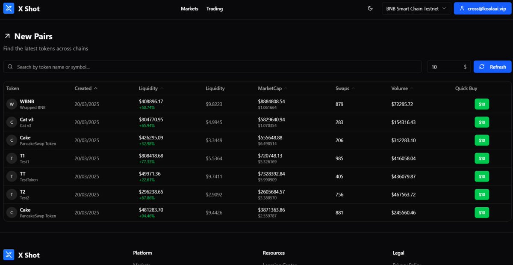The width and height of the screenshot is (513, 265).
Task: Open cross@koalaai.vip account button
Action: pyautogui.click(x=483, y=9)
